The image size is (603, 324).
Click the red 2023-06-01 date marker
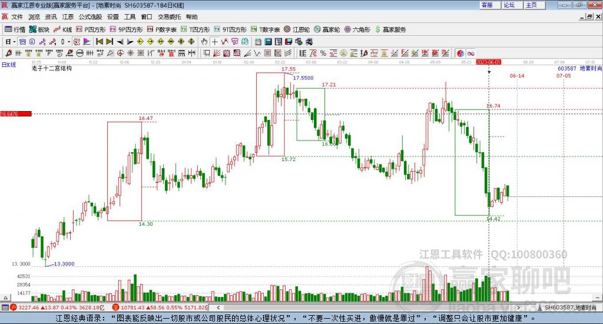pos(488,62)
